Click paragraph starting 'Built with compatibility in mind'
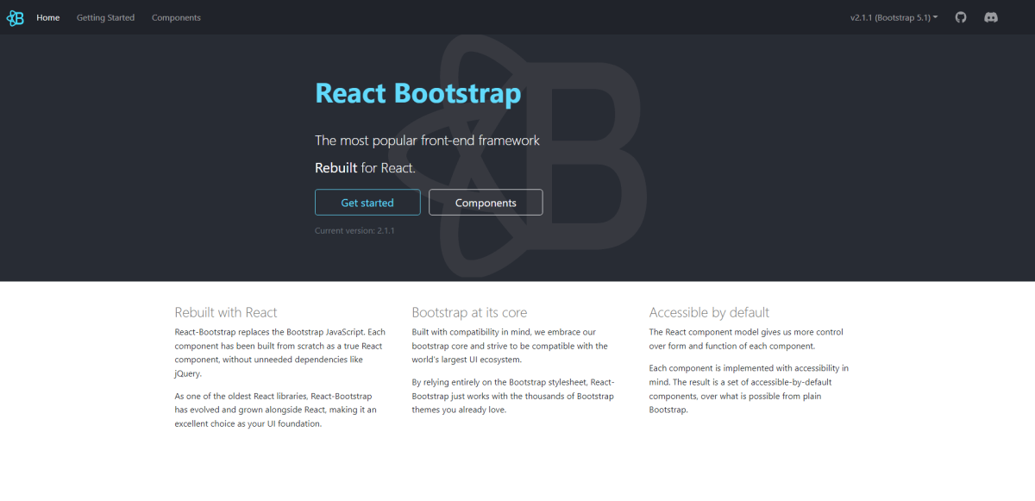This screenshot has width=1035, height=501. (510, 346)
